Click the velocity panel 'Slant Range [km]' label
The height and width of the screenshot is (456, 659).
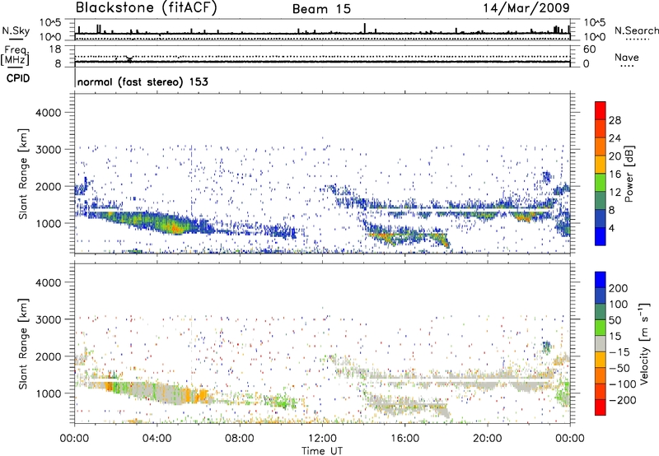(23, 344)
